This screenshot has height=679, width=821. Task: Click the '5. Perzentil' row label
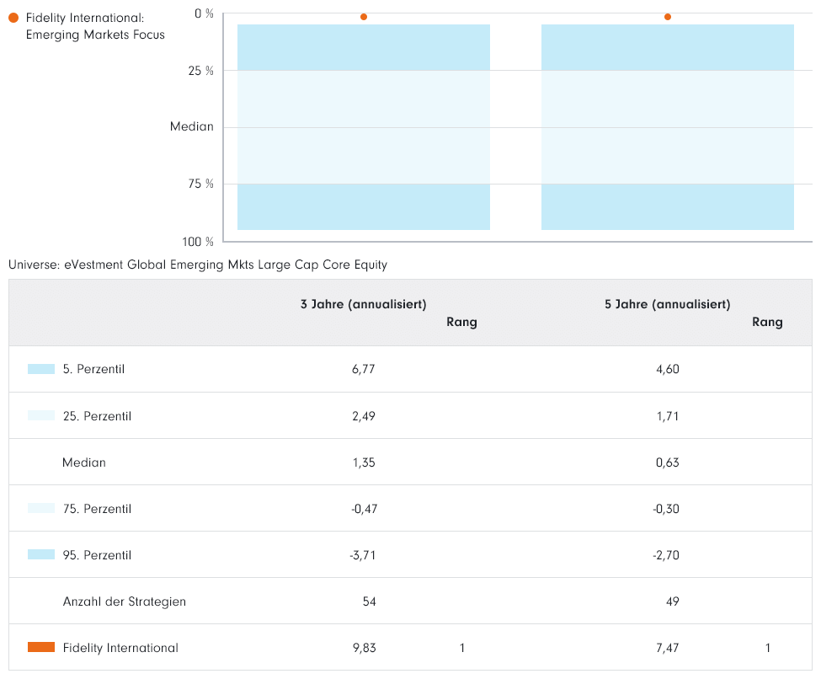[x=93, y=369]
